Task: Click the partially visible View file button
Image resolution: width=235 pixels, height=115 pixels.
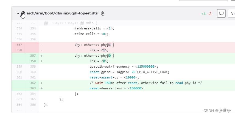Action: [x=231, y=13]
